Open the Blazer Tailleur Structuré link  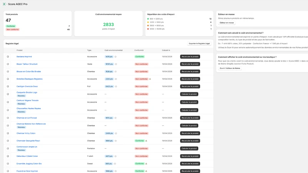27,64
